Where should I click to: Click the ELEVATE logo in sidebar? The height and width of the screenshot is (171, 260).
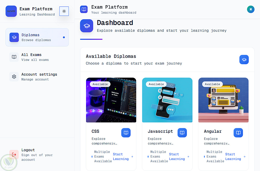click(x=11, y=11)
